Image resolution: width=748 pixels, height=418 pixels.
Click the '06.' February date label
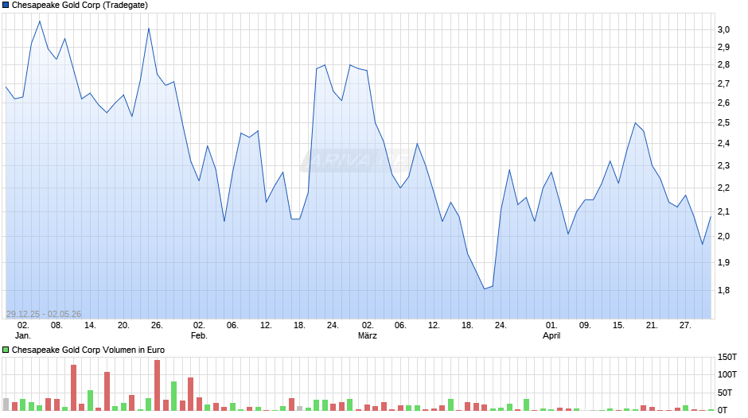coord(232,326)
